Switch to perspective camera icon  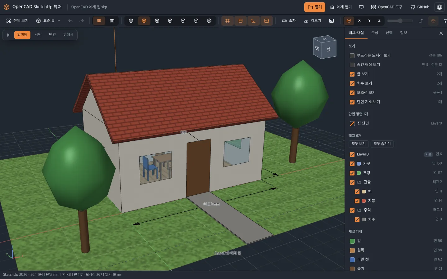tap(99, 21)
